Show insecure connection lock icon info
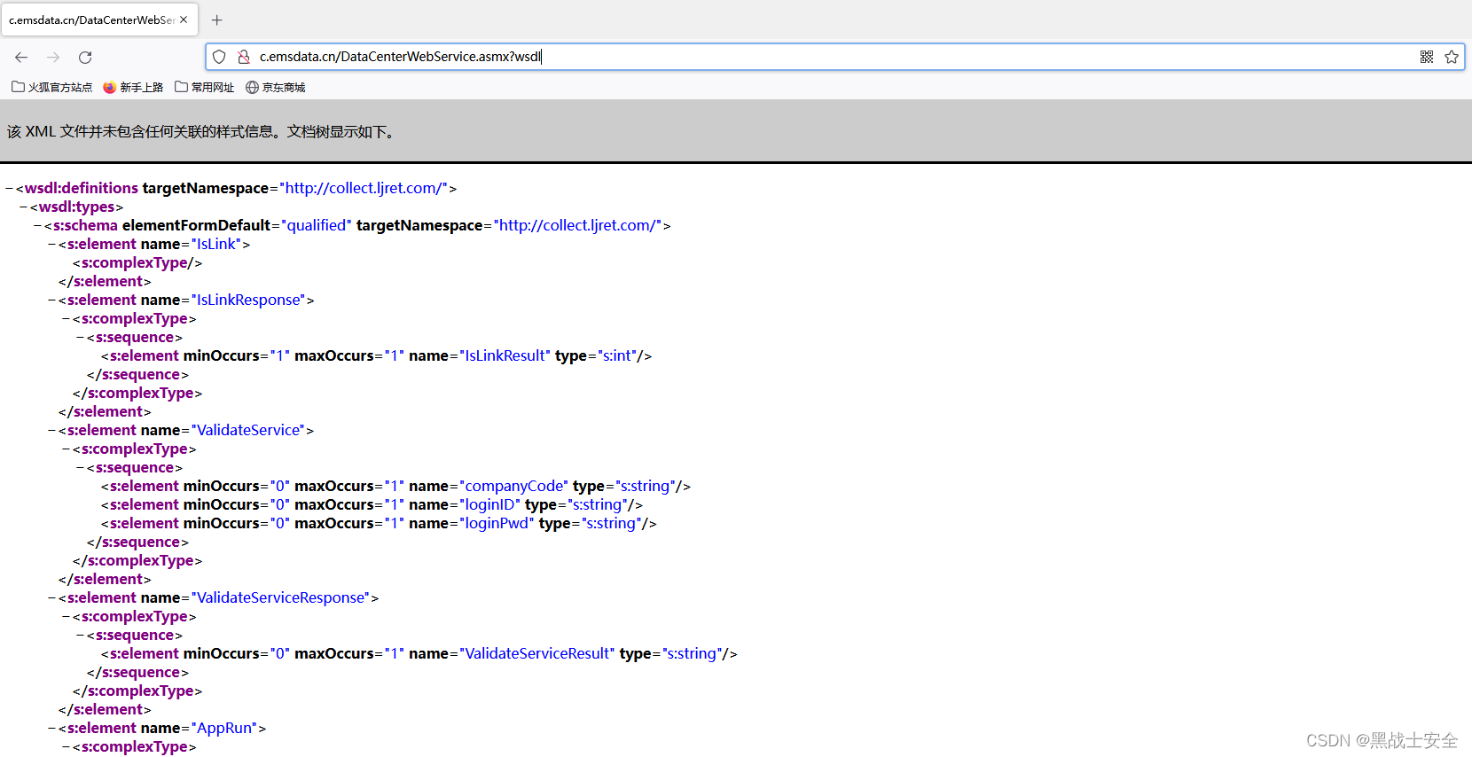 pos(244,57)
